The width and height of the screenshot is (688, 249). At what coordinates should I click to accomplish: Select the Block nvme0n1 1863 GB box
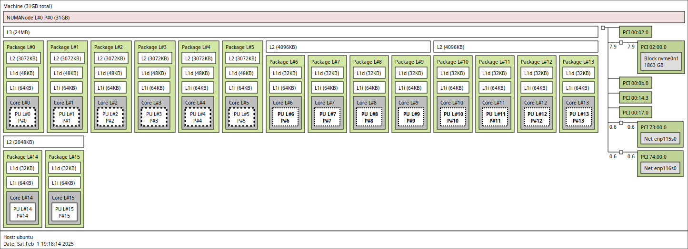(661, 61)
